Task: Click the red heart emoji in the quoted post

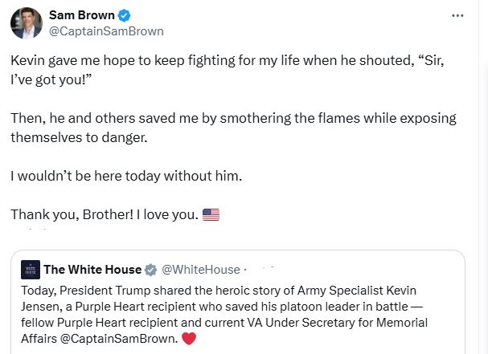Action: click(190, 338)
